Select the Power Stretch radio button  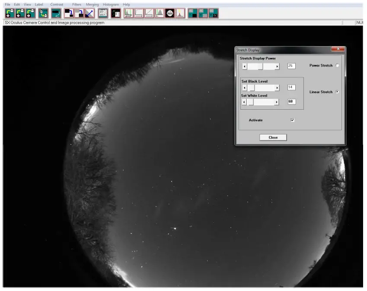[x=338, y=65]
